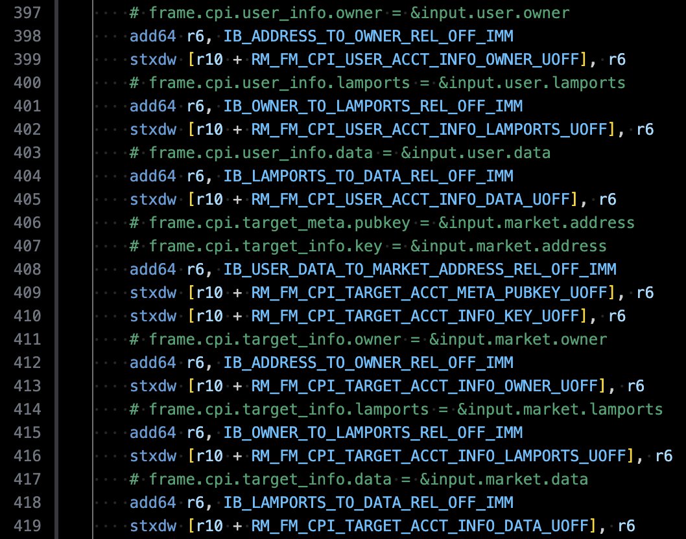The width and height of the screenshot is (686, 539).
Task: Click line number 414 in the gutter
Action: (x=27, y=409)
